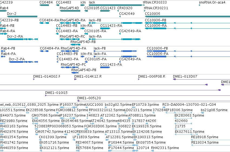Click clone DME1-005L20 label

pyautogui.click(x=89, y=98)
